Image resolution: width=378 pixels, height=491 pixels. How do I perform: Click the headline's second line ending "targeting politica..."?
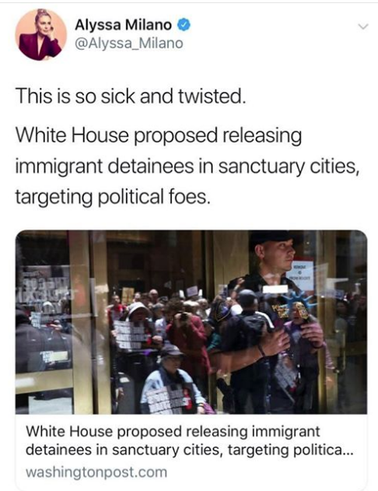point(190,450)
